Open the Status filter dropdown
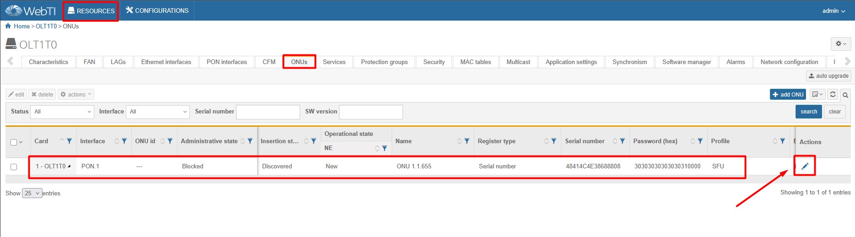Image resolution: width=855 pixels, height=237 pixels. coord(62,112)
